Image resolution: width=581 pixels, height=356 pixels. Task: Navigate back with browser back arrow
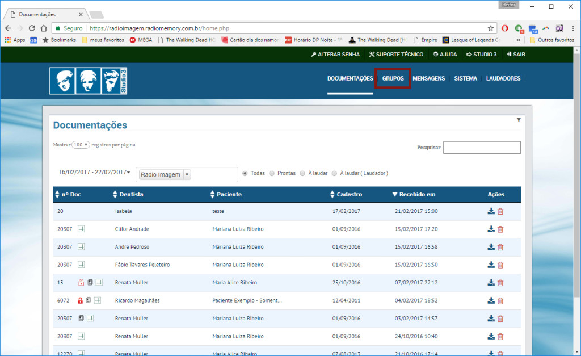point(8,28)
